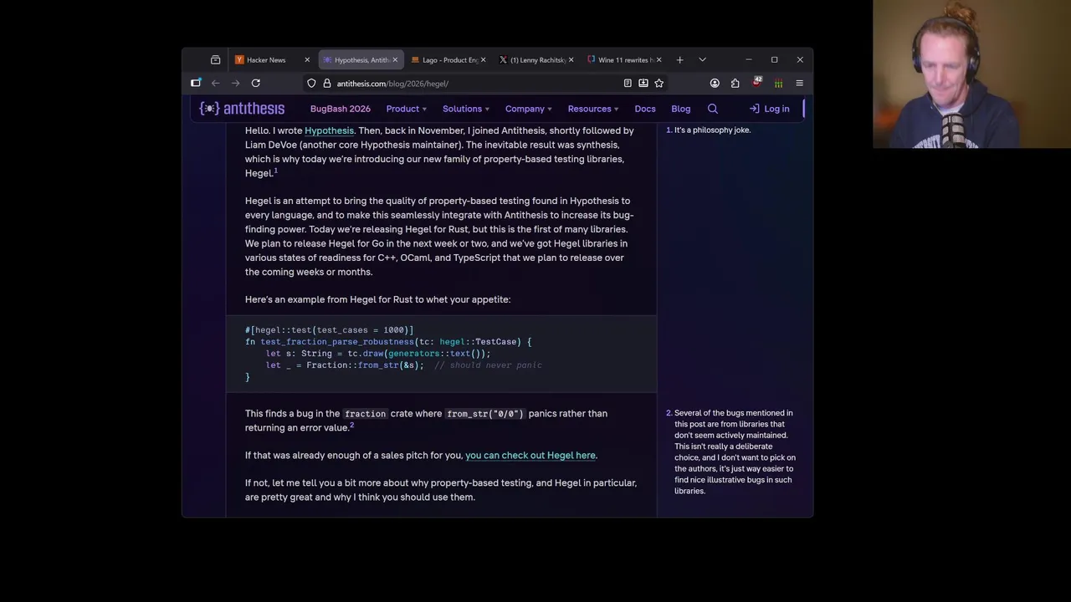The image size is (1071, 602).
Task: Click the sidenote '1. It's a philosophy joke.' text
Action: 709,130
